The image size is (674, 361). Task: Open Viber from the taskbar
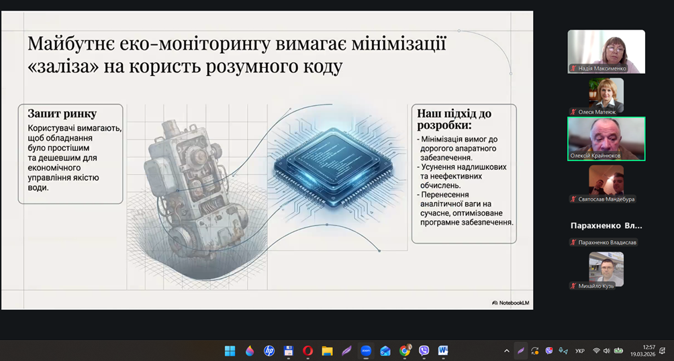[x=424, y=350]
